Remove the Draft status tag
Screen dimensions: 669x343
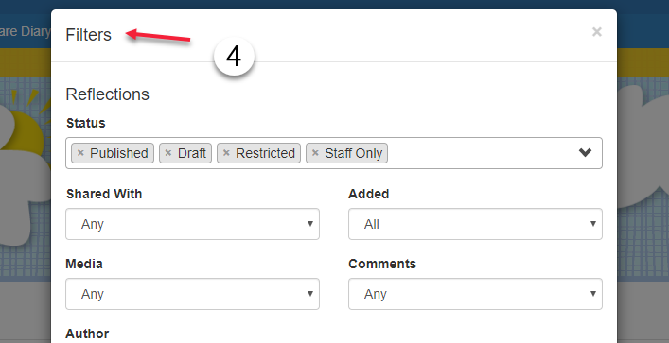pyautogui.click(x=168, y=153)
